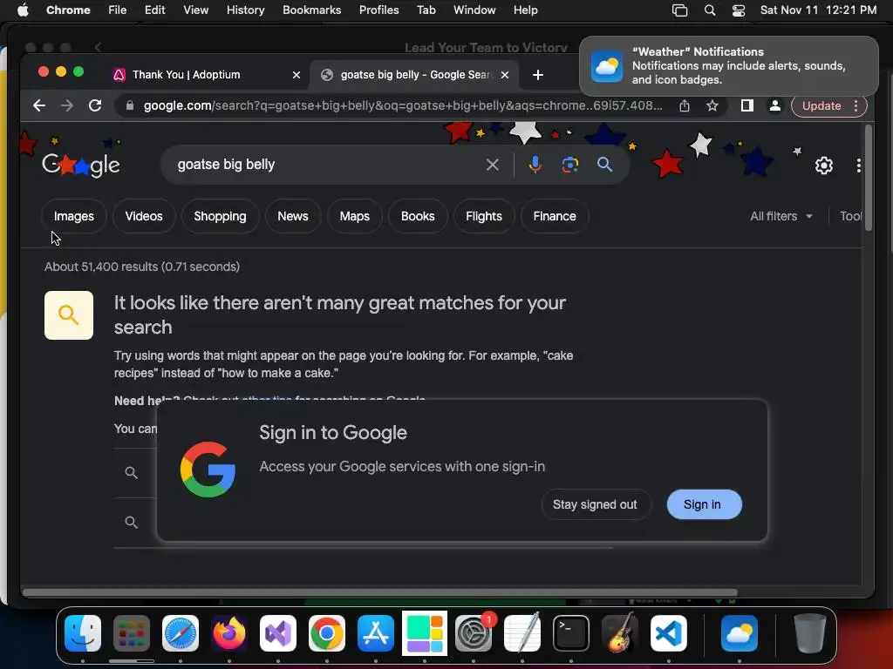Viewport: 893px width, 669px height.
Task: Click into the search field text
Action: 226,165
